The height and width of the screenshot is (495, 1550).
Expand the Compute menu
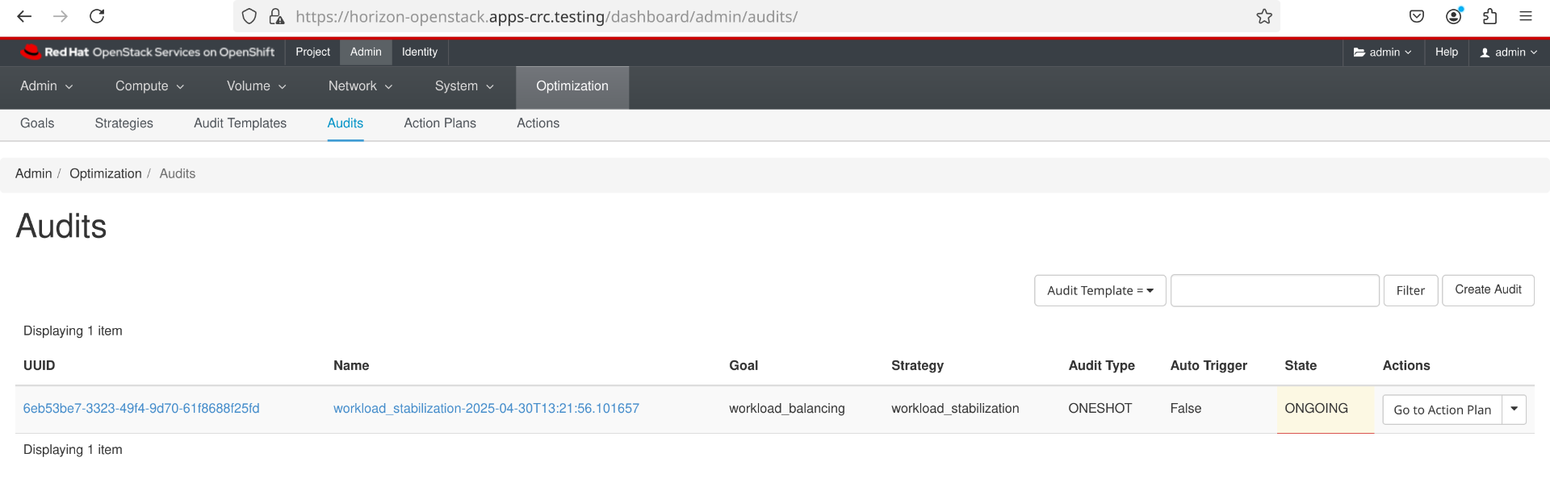coord(149,86)
